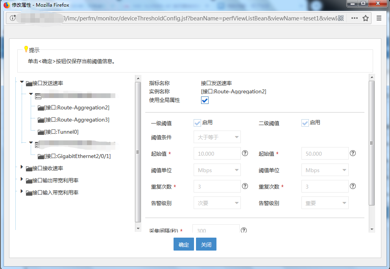Open the QR code icon in address bar
Image resolution: width=390 pixels, height=269 pixels.
341,18
